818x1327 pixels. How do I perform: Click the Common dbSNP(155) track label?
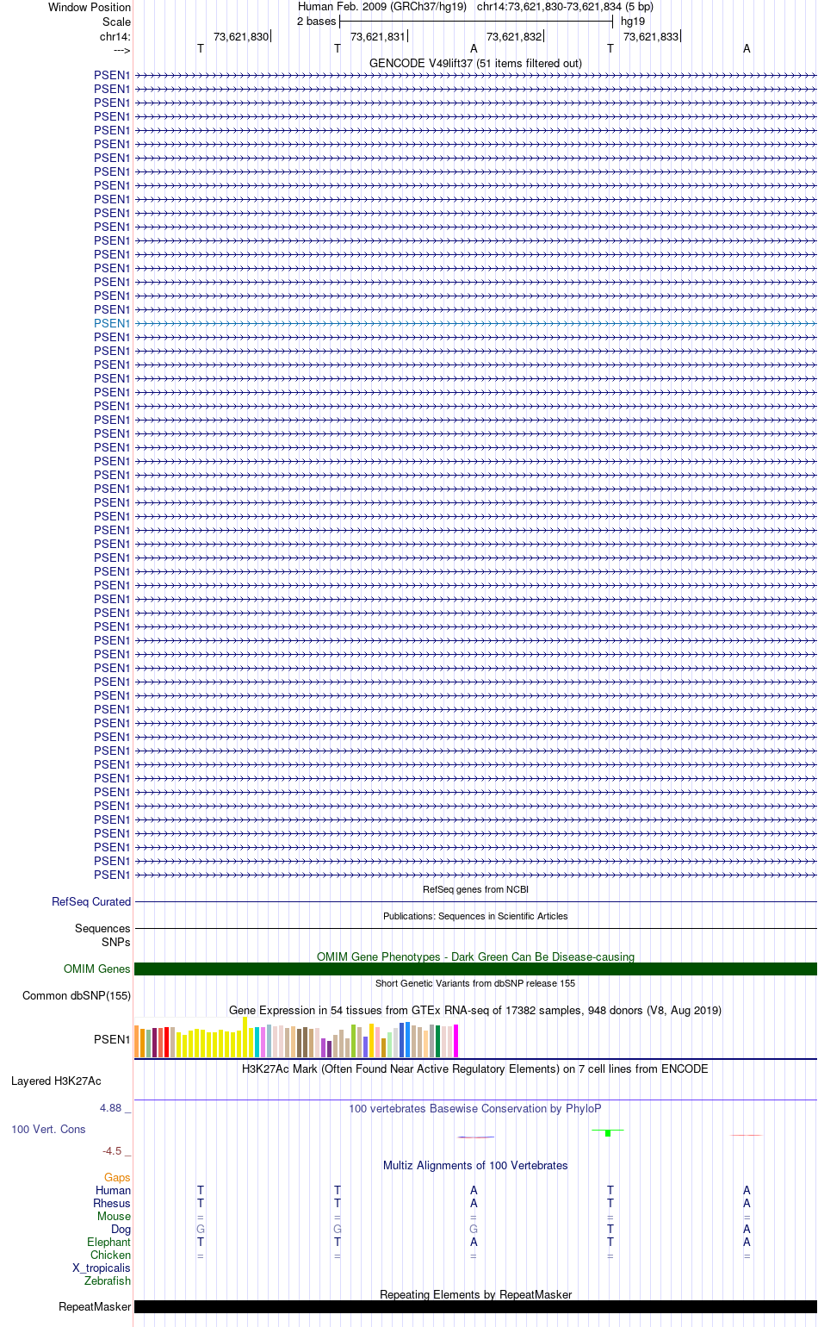point(77,995)
